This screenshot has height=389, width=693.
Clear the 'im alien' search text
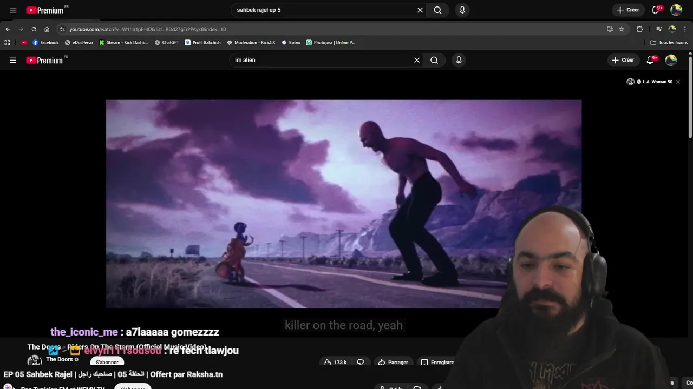417,60
